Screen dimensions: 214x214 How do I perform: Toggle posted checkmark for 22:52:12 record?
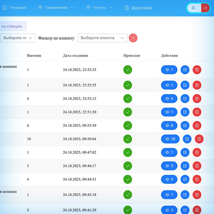coord(127,99)
